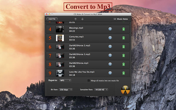Select the Blessings.mp3 album thumbnail

tap(60, 29)
